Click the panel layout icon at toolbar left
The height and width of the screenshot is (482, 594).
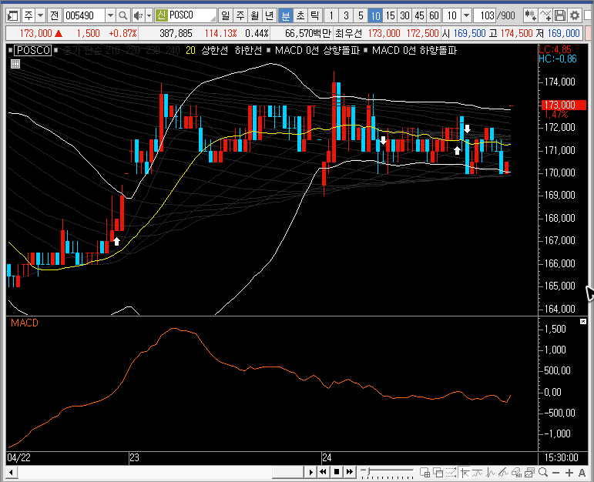point(12,15)
